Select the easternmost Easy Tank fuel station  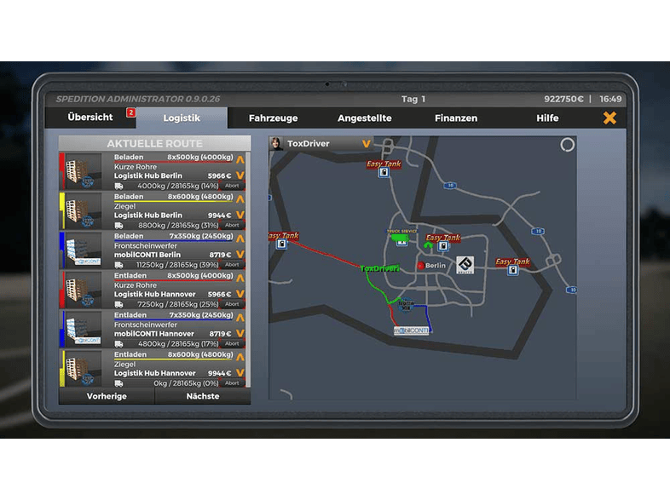click(512, 270)
